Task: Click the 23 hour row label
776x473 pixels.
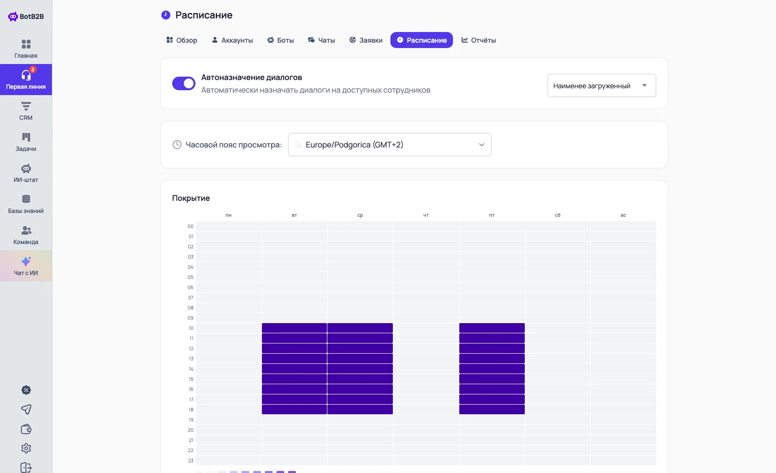Action: 191,460
